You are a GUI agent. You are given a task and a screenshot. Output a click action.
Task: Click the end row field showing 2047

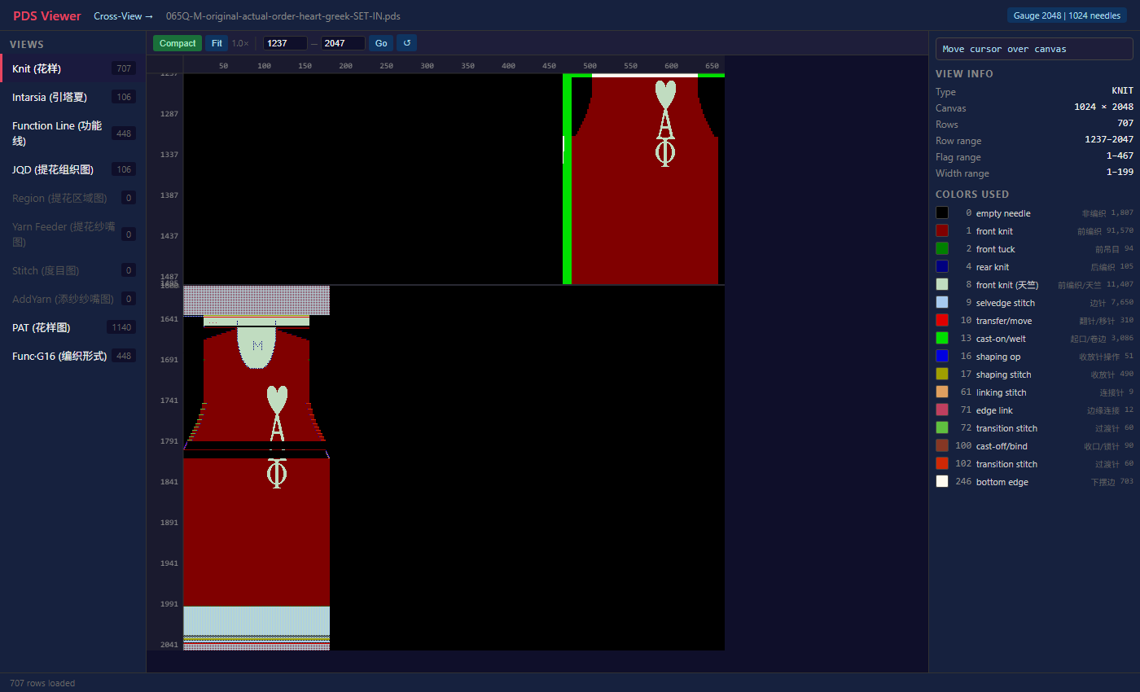tap(343, 43)
